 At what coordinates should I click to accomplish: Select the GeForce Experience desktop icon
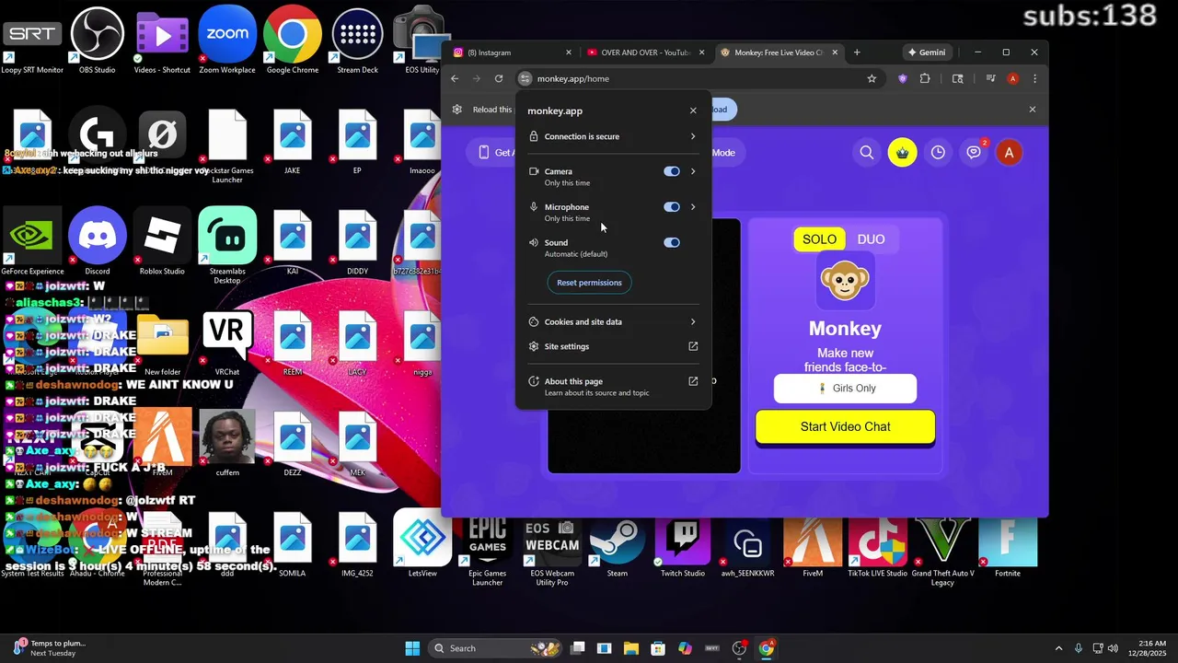pyautogui.click(x=32, y=242)
